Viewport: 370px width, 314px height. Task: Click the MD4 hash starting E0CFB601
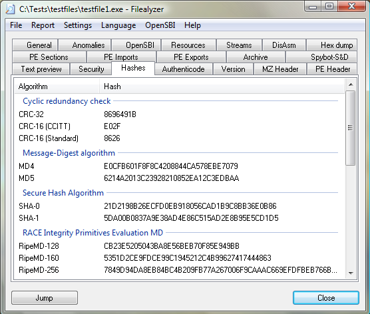pos(171,166)
